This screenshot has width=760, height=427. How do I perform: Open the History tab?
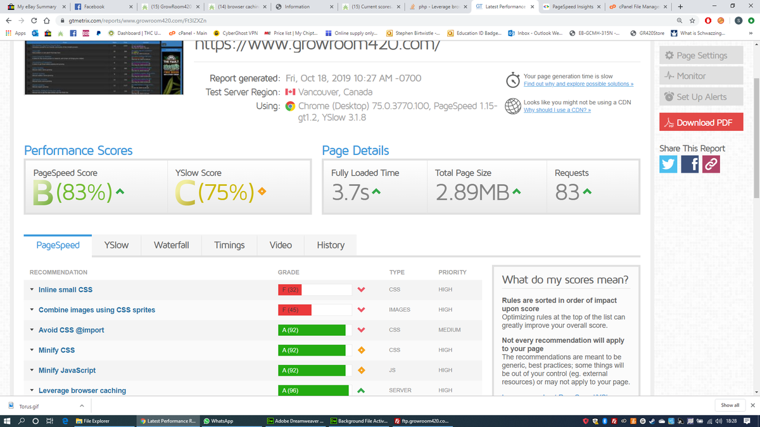[331, 245]
